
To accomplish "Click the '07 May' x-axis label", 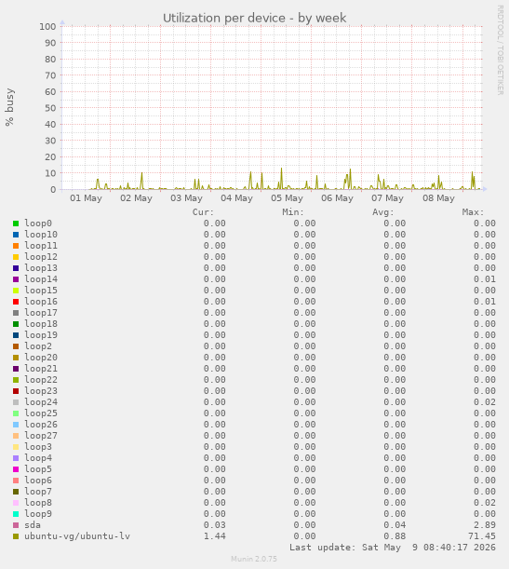I will [x=387, y=198].
